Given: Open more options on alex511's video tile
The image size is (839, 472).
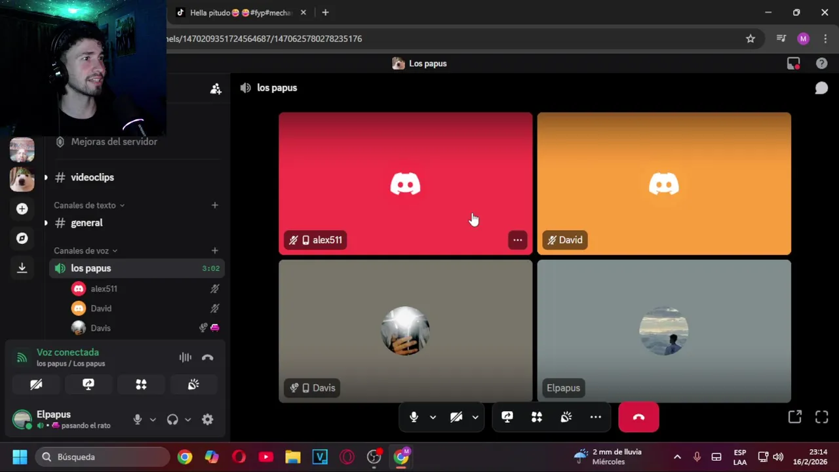Looking at the screenshot, I should pyautogui.click(x=518, y=240).
